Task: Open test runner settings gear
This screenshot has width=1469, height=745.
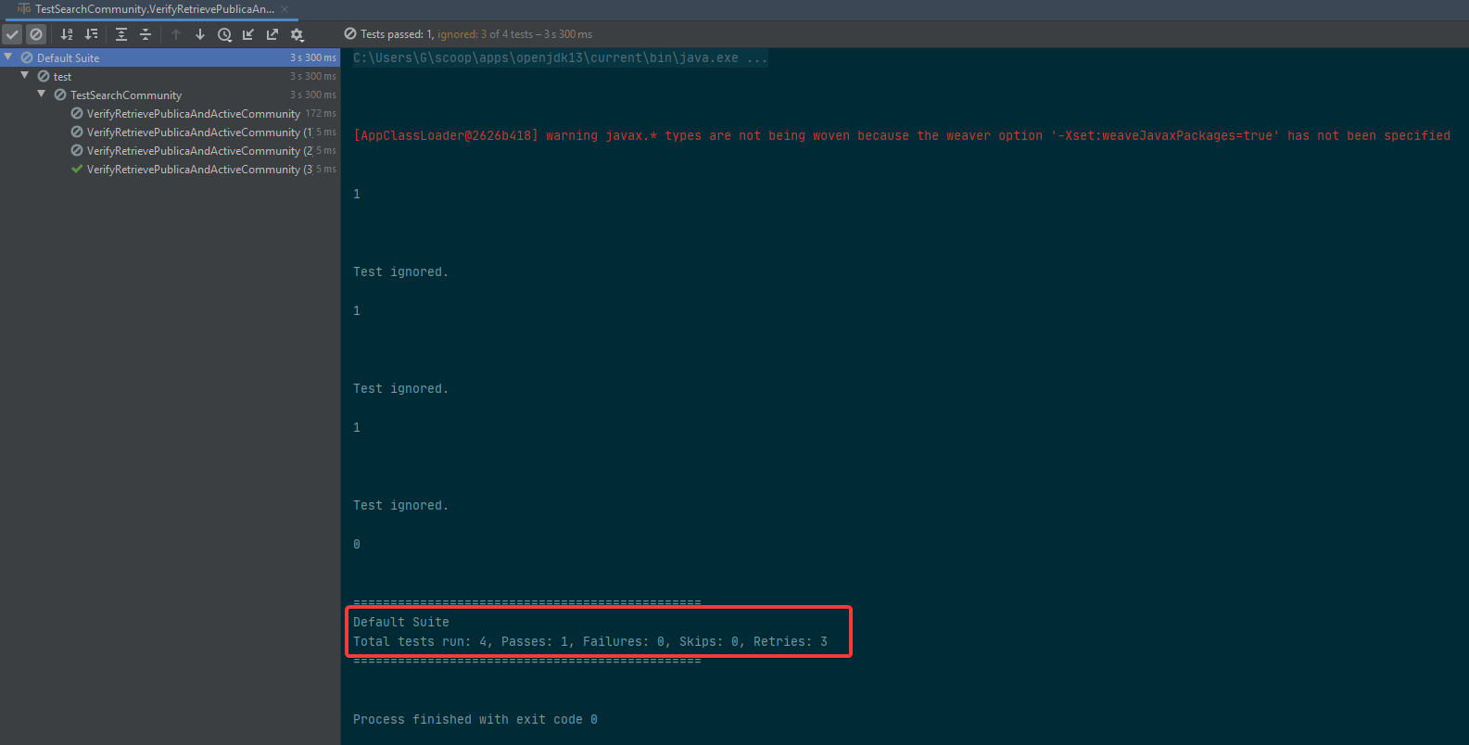Action: tap(297, 34)
